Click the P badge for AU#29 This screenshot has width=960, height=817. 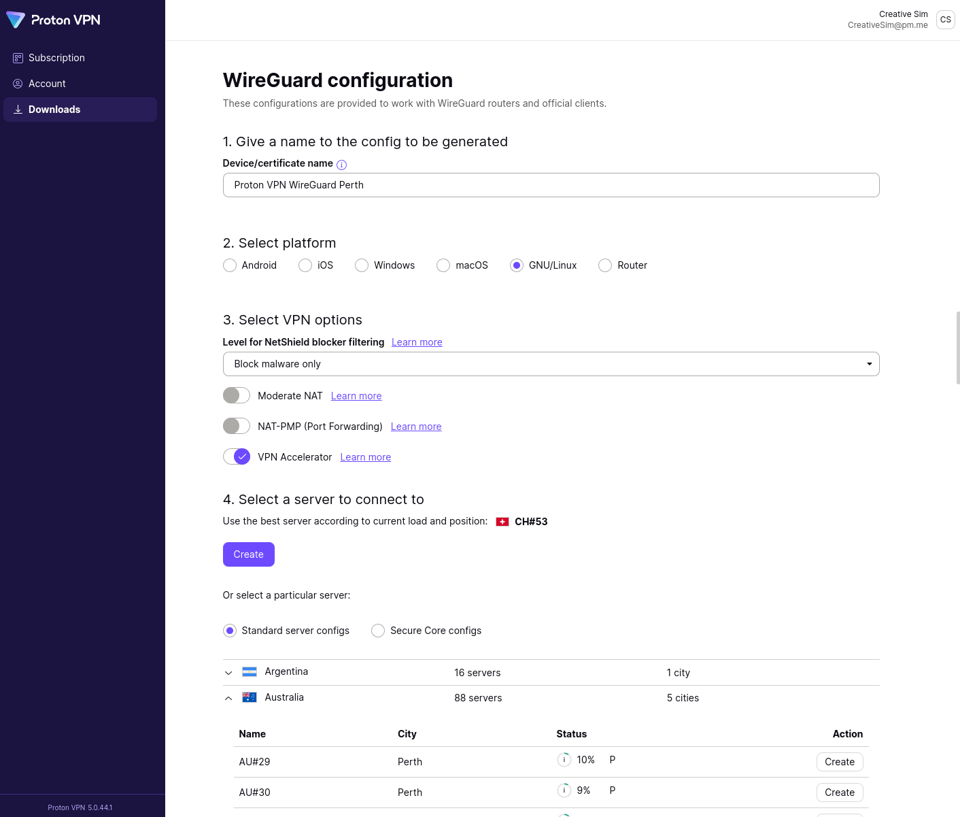pyautogui.click(x=613, y=760)
